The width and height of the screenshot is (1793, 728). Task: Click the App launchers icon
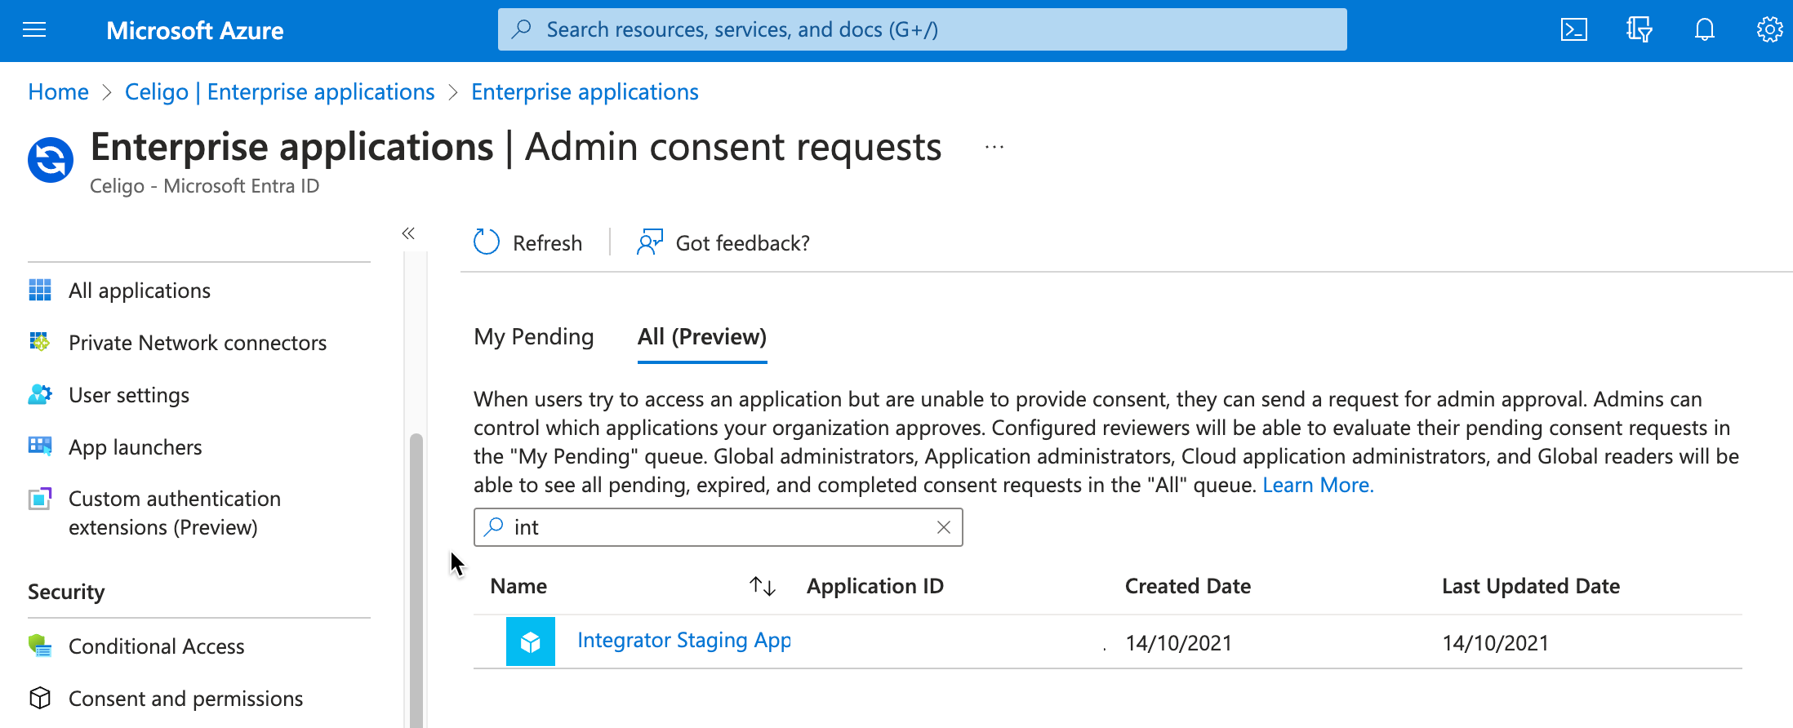click(40, 446)
